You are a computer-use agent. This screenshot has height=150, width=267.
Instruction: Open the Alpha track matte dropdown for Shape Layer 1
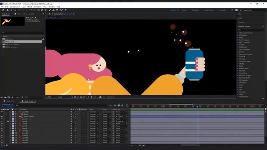coord(107,117)
